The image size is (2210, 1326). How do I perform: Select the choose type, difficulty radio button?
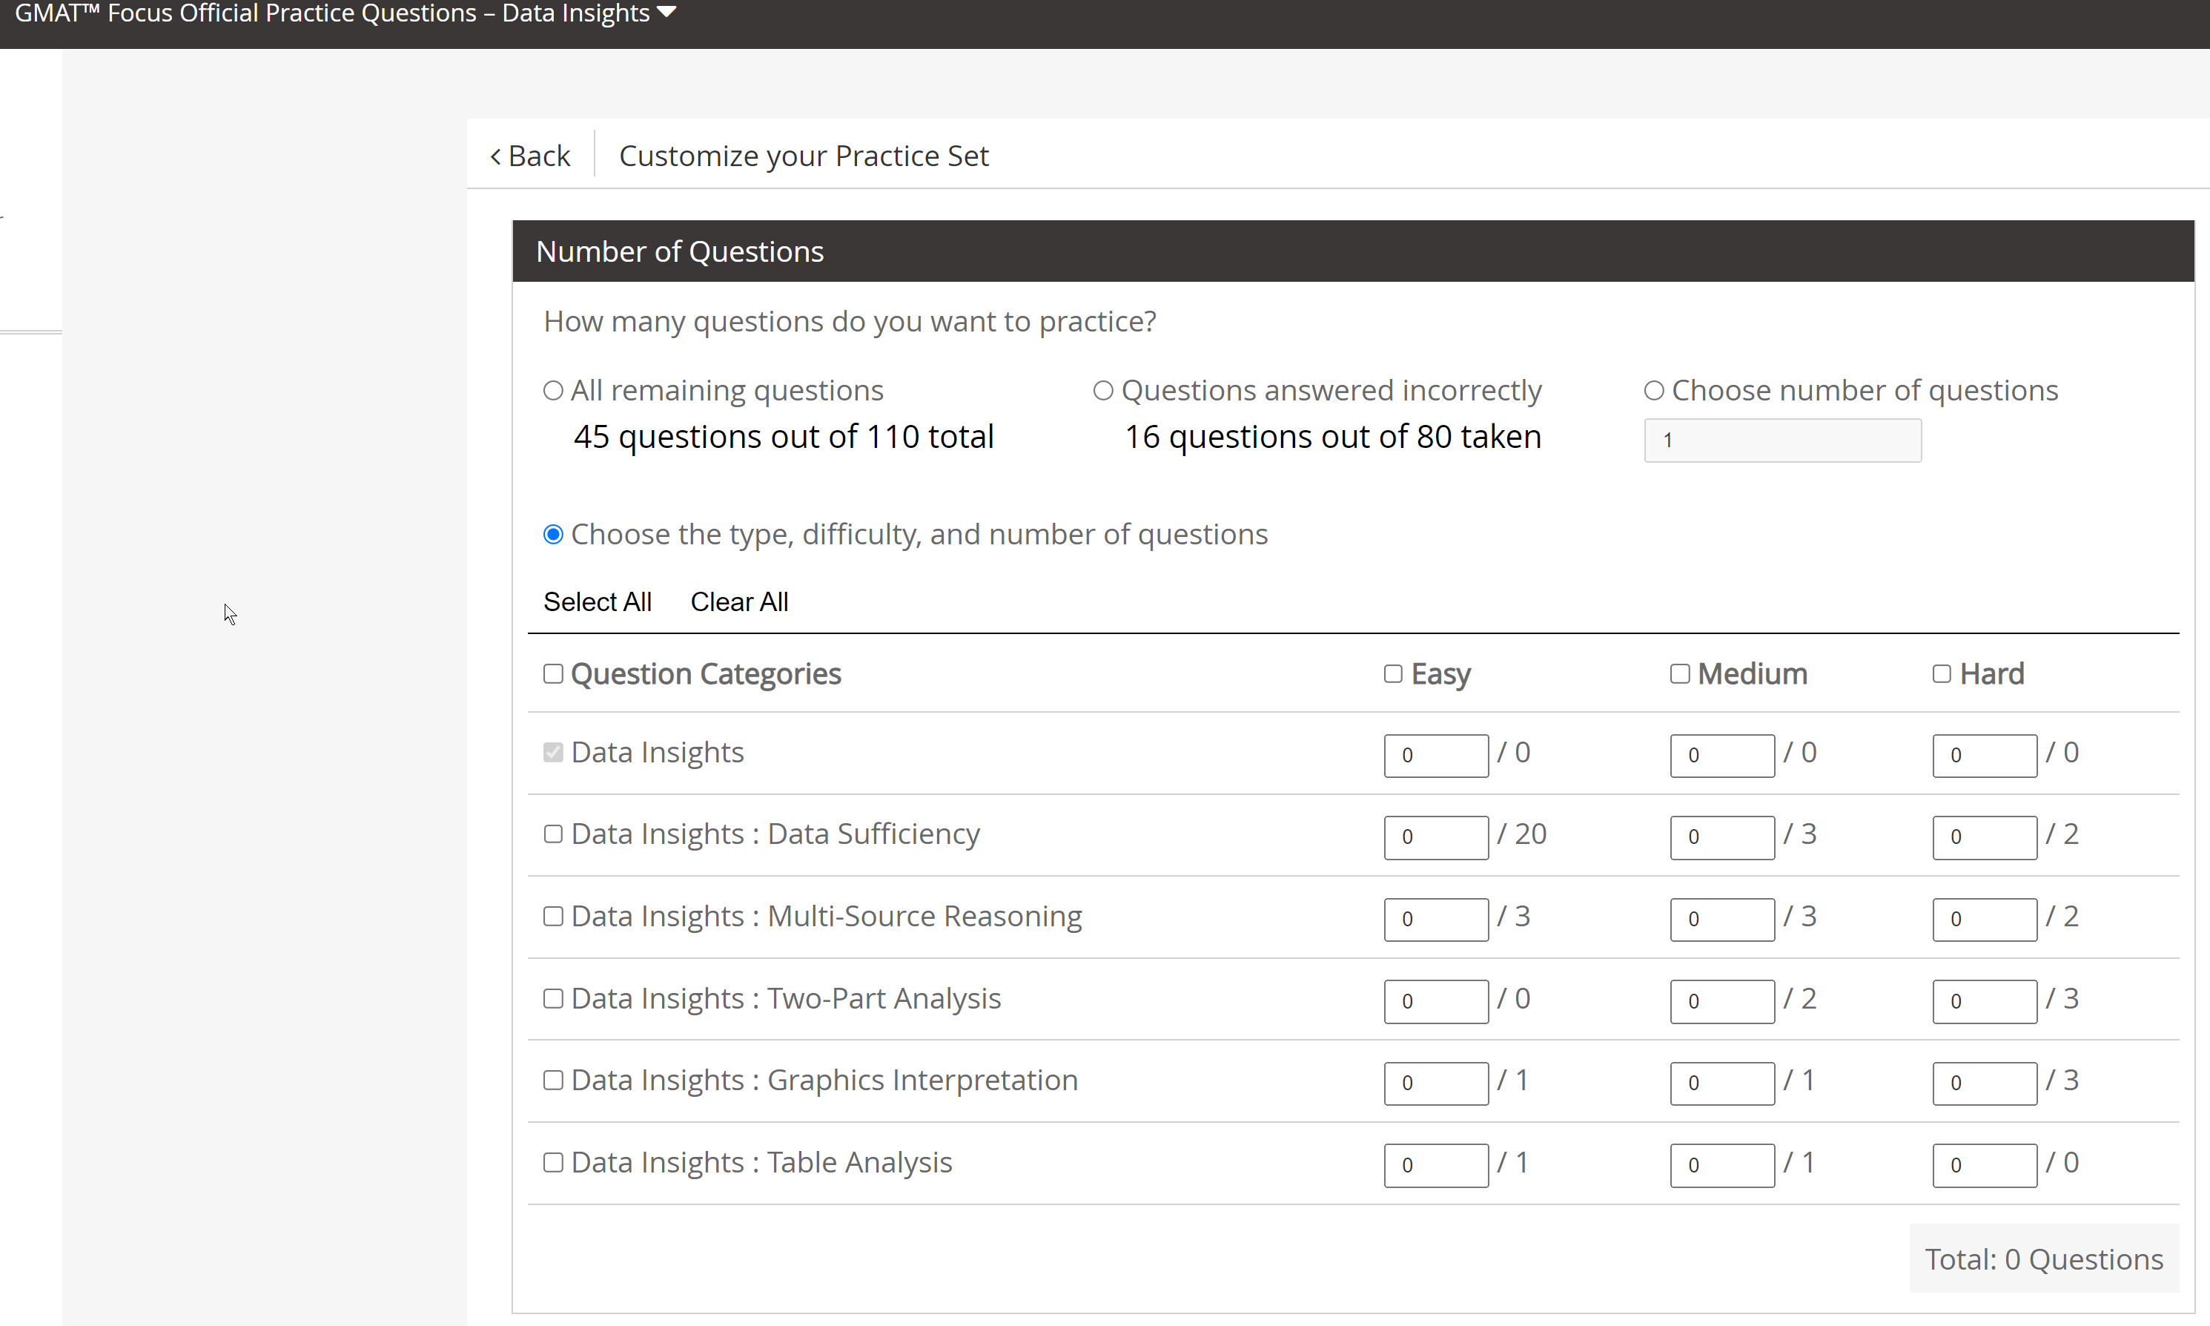[x=553, y=535]
